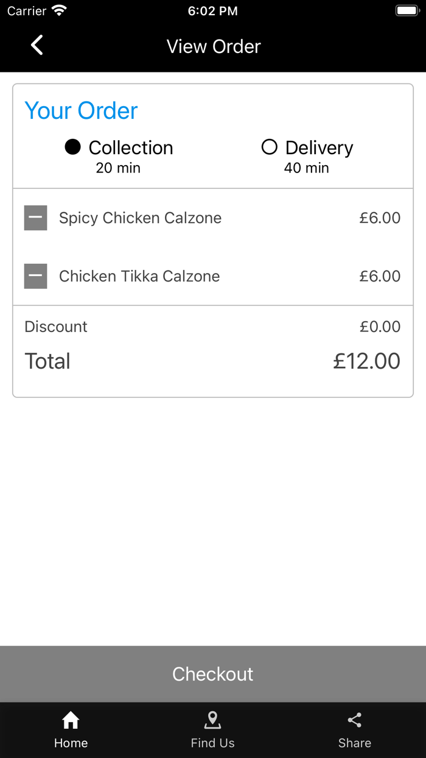Tap the Spicy Chicken Calzone item name
The width and height of the screenshot is (426, 758).
[x=140, y=218]
